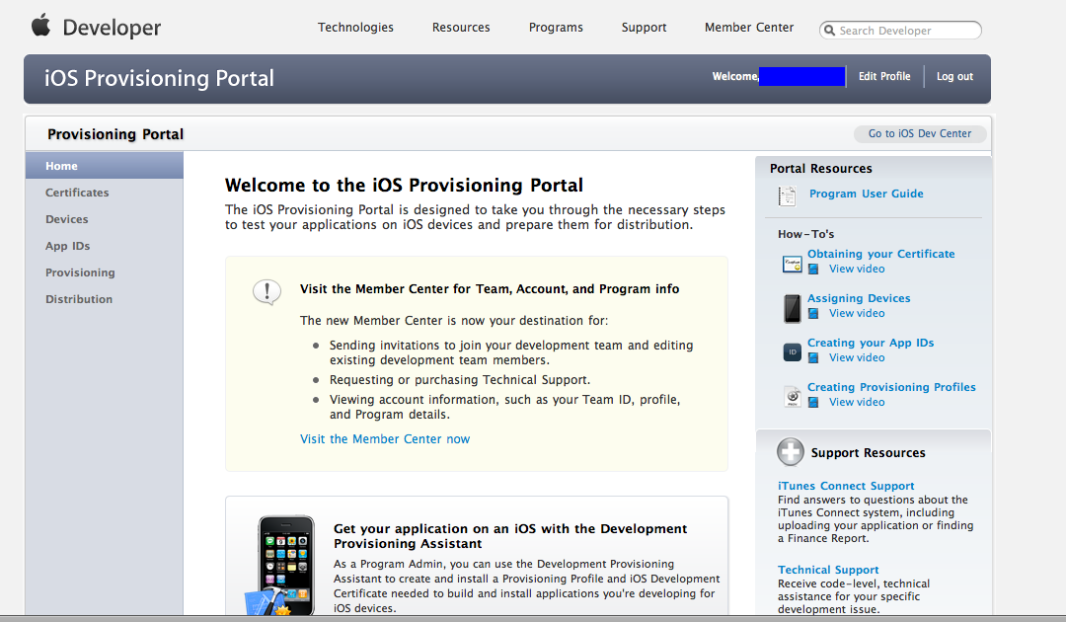Click video icon under Creating Provisioning Profiles
The height and width of the screenshot is (622, 1066).
point(813,402)
